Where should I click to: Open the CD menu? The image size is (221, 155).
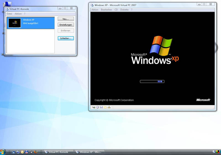(116, 10)
